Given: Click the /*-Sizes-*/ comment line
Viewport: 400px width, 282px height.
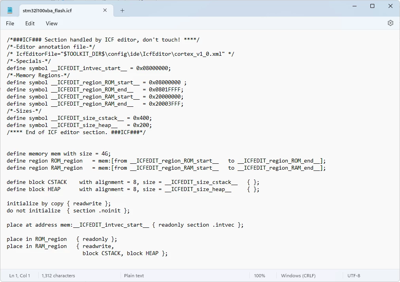Looking at the screenshot, I should coord(24,111).
